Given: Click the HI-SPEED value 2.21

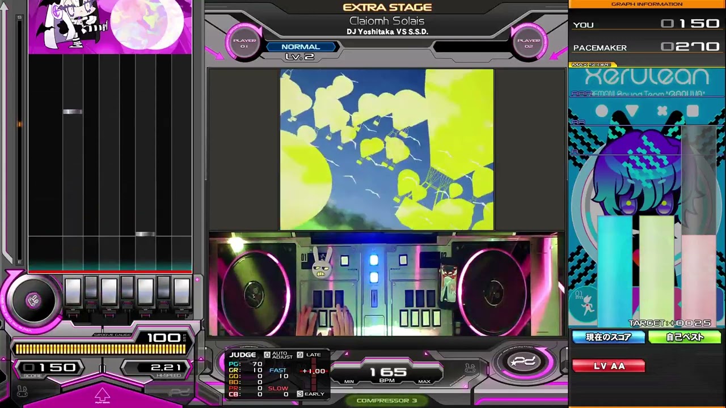Looking at the screenshot, I should (166, 368).
